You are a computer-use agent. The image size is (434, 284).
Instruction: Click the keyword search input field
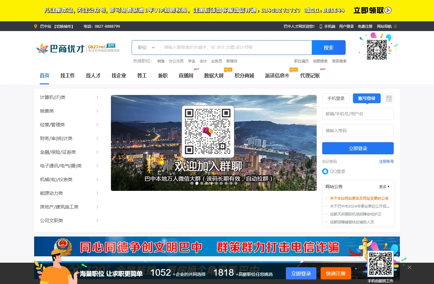click(236, 47)
